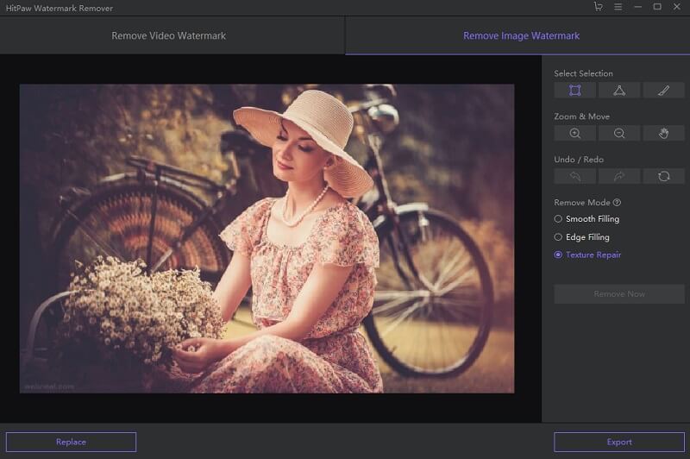Screen dimensions: 690x459
Task: Enable Smooth Filling remove mode
Action: (x=558, y=219)
